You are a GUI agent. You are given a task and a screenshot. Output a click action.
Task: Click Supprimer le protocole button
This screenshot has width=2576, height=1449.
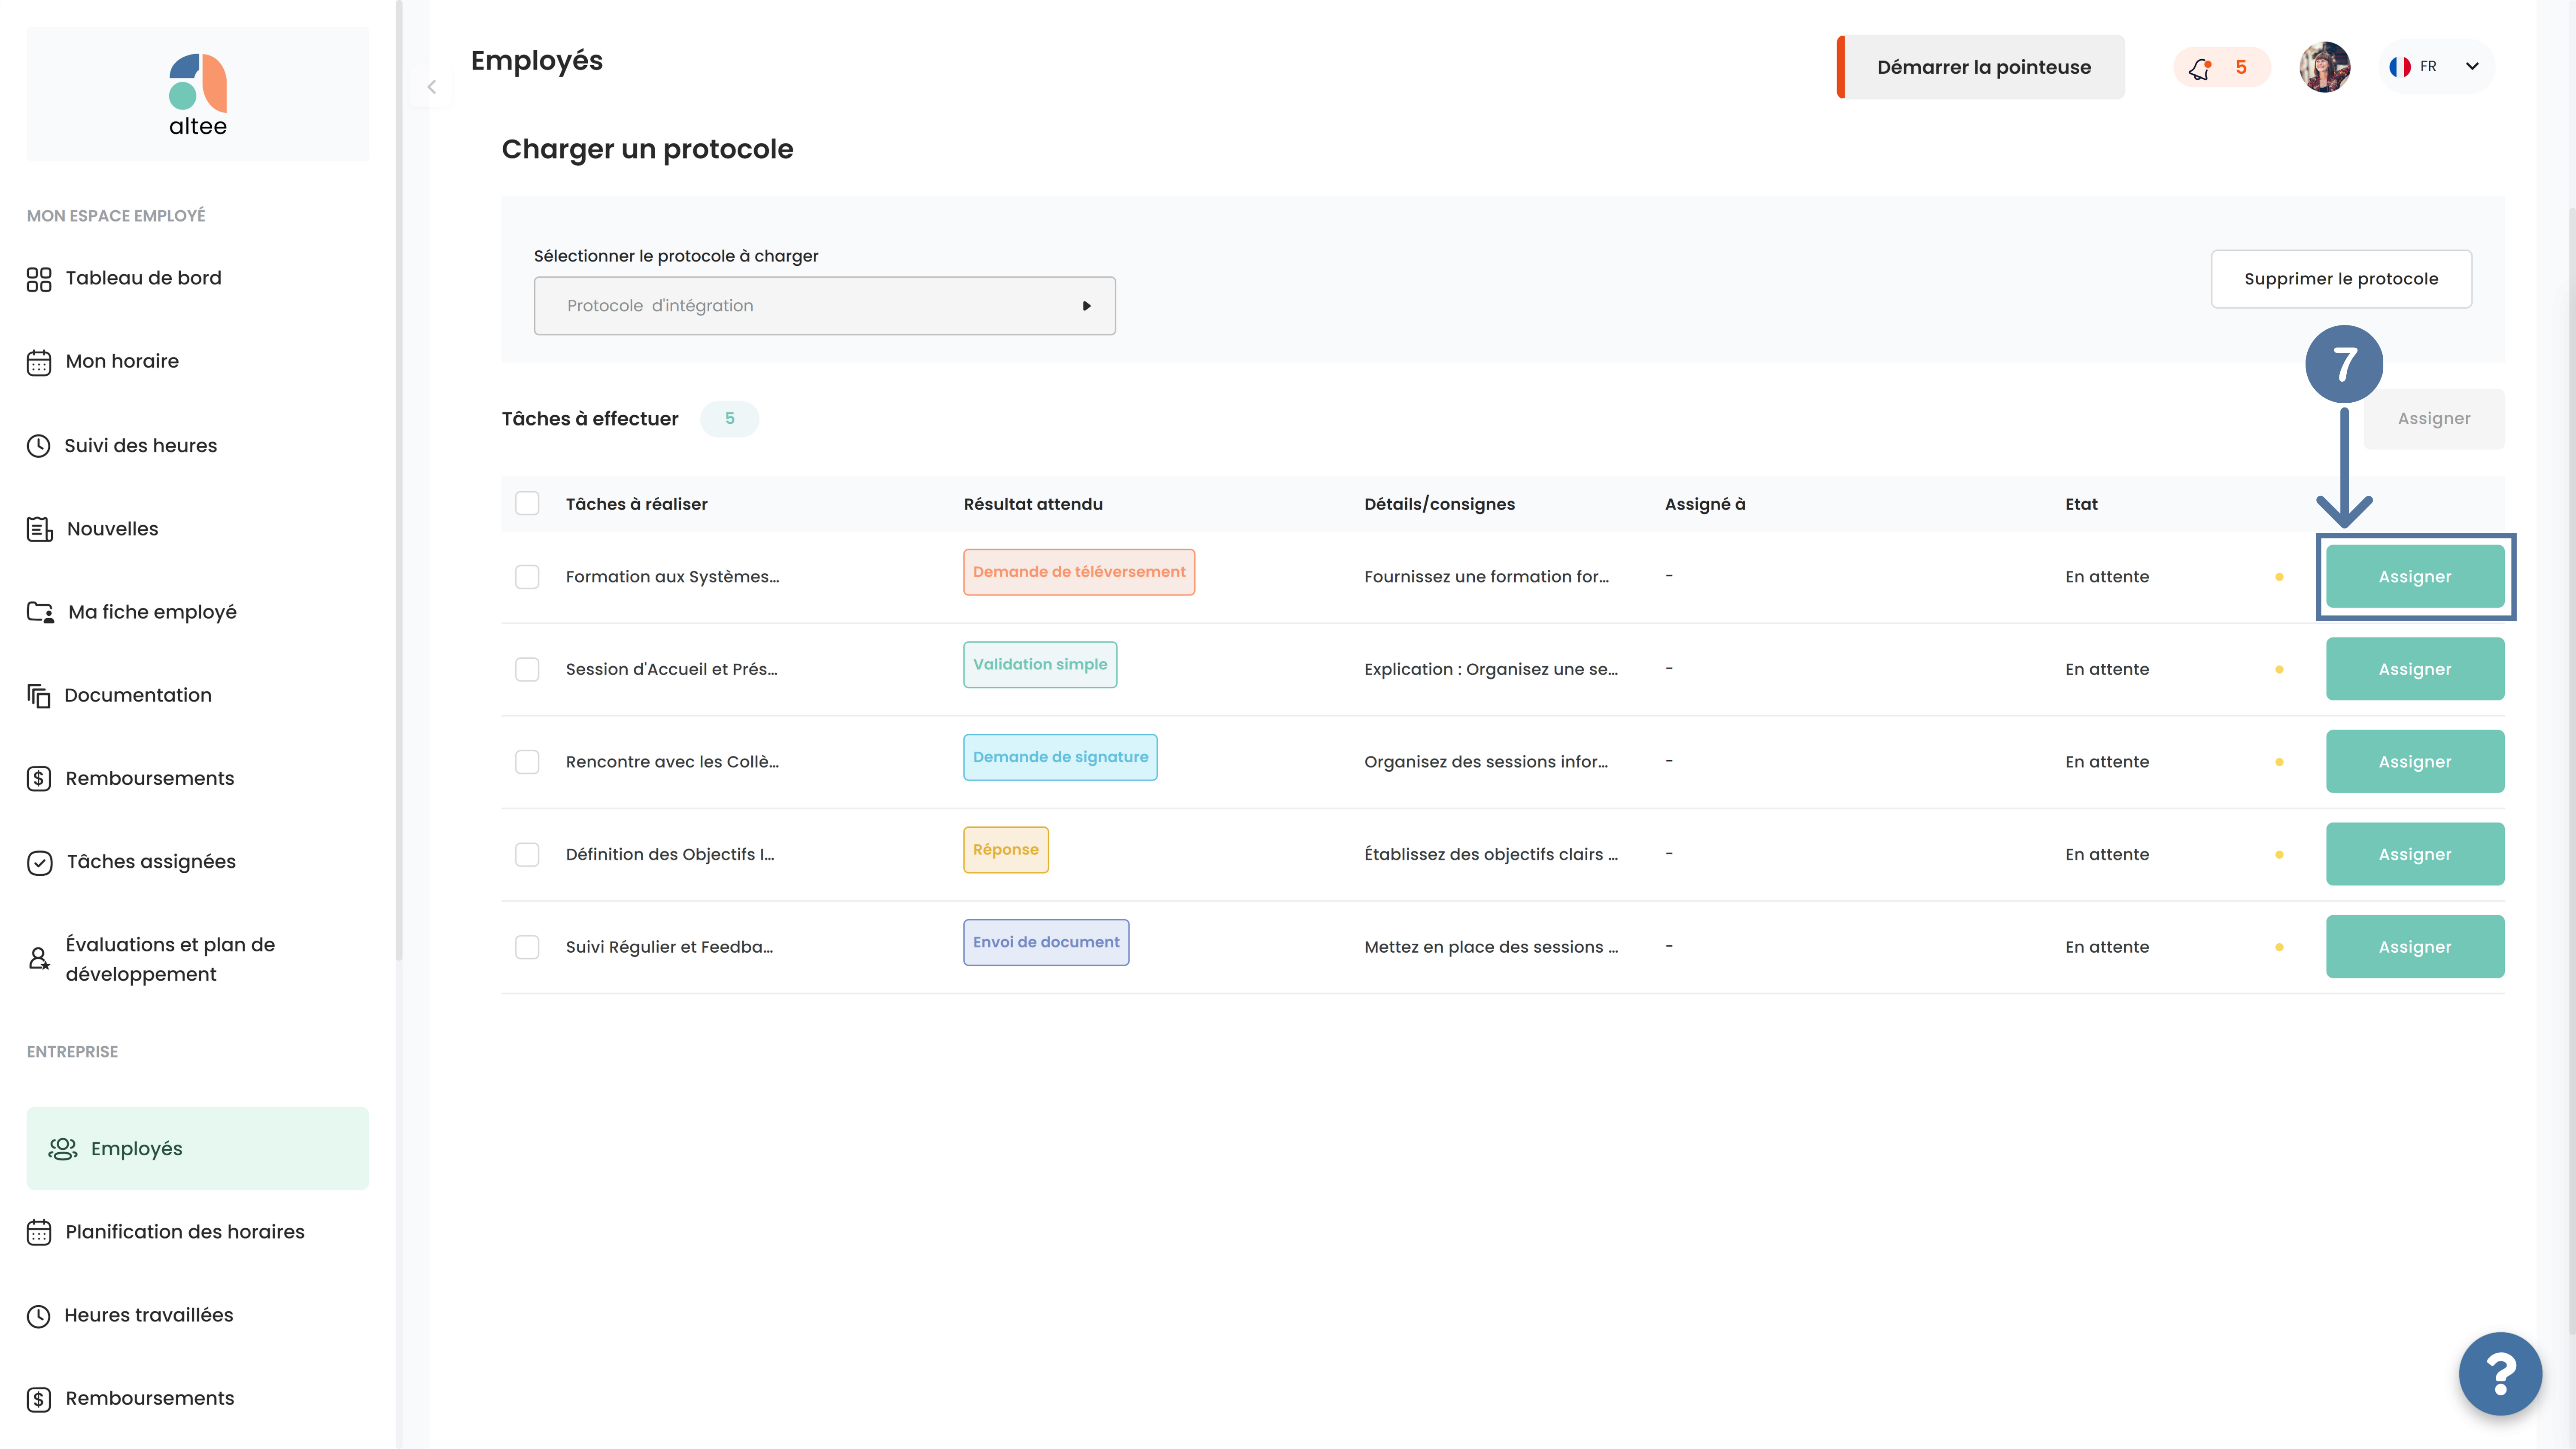(2341, 279)
